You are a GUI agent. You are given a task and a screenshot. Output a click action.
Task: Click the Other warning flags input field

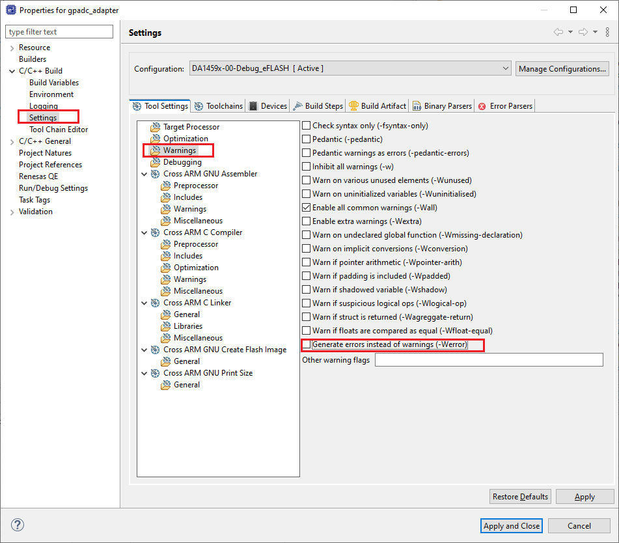[489, 360]
